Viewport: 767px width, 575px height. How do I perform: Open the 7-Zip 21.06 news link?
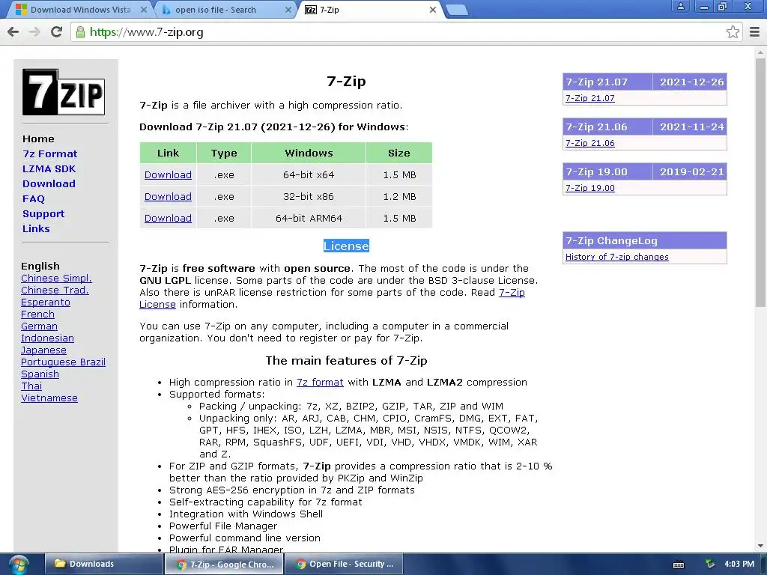[x=590, y=143]
